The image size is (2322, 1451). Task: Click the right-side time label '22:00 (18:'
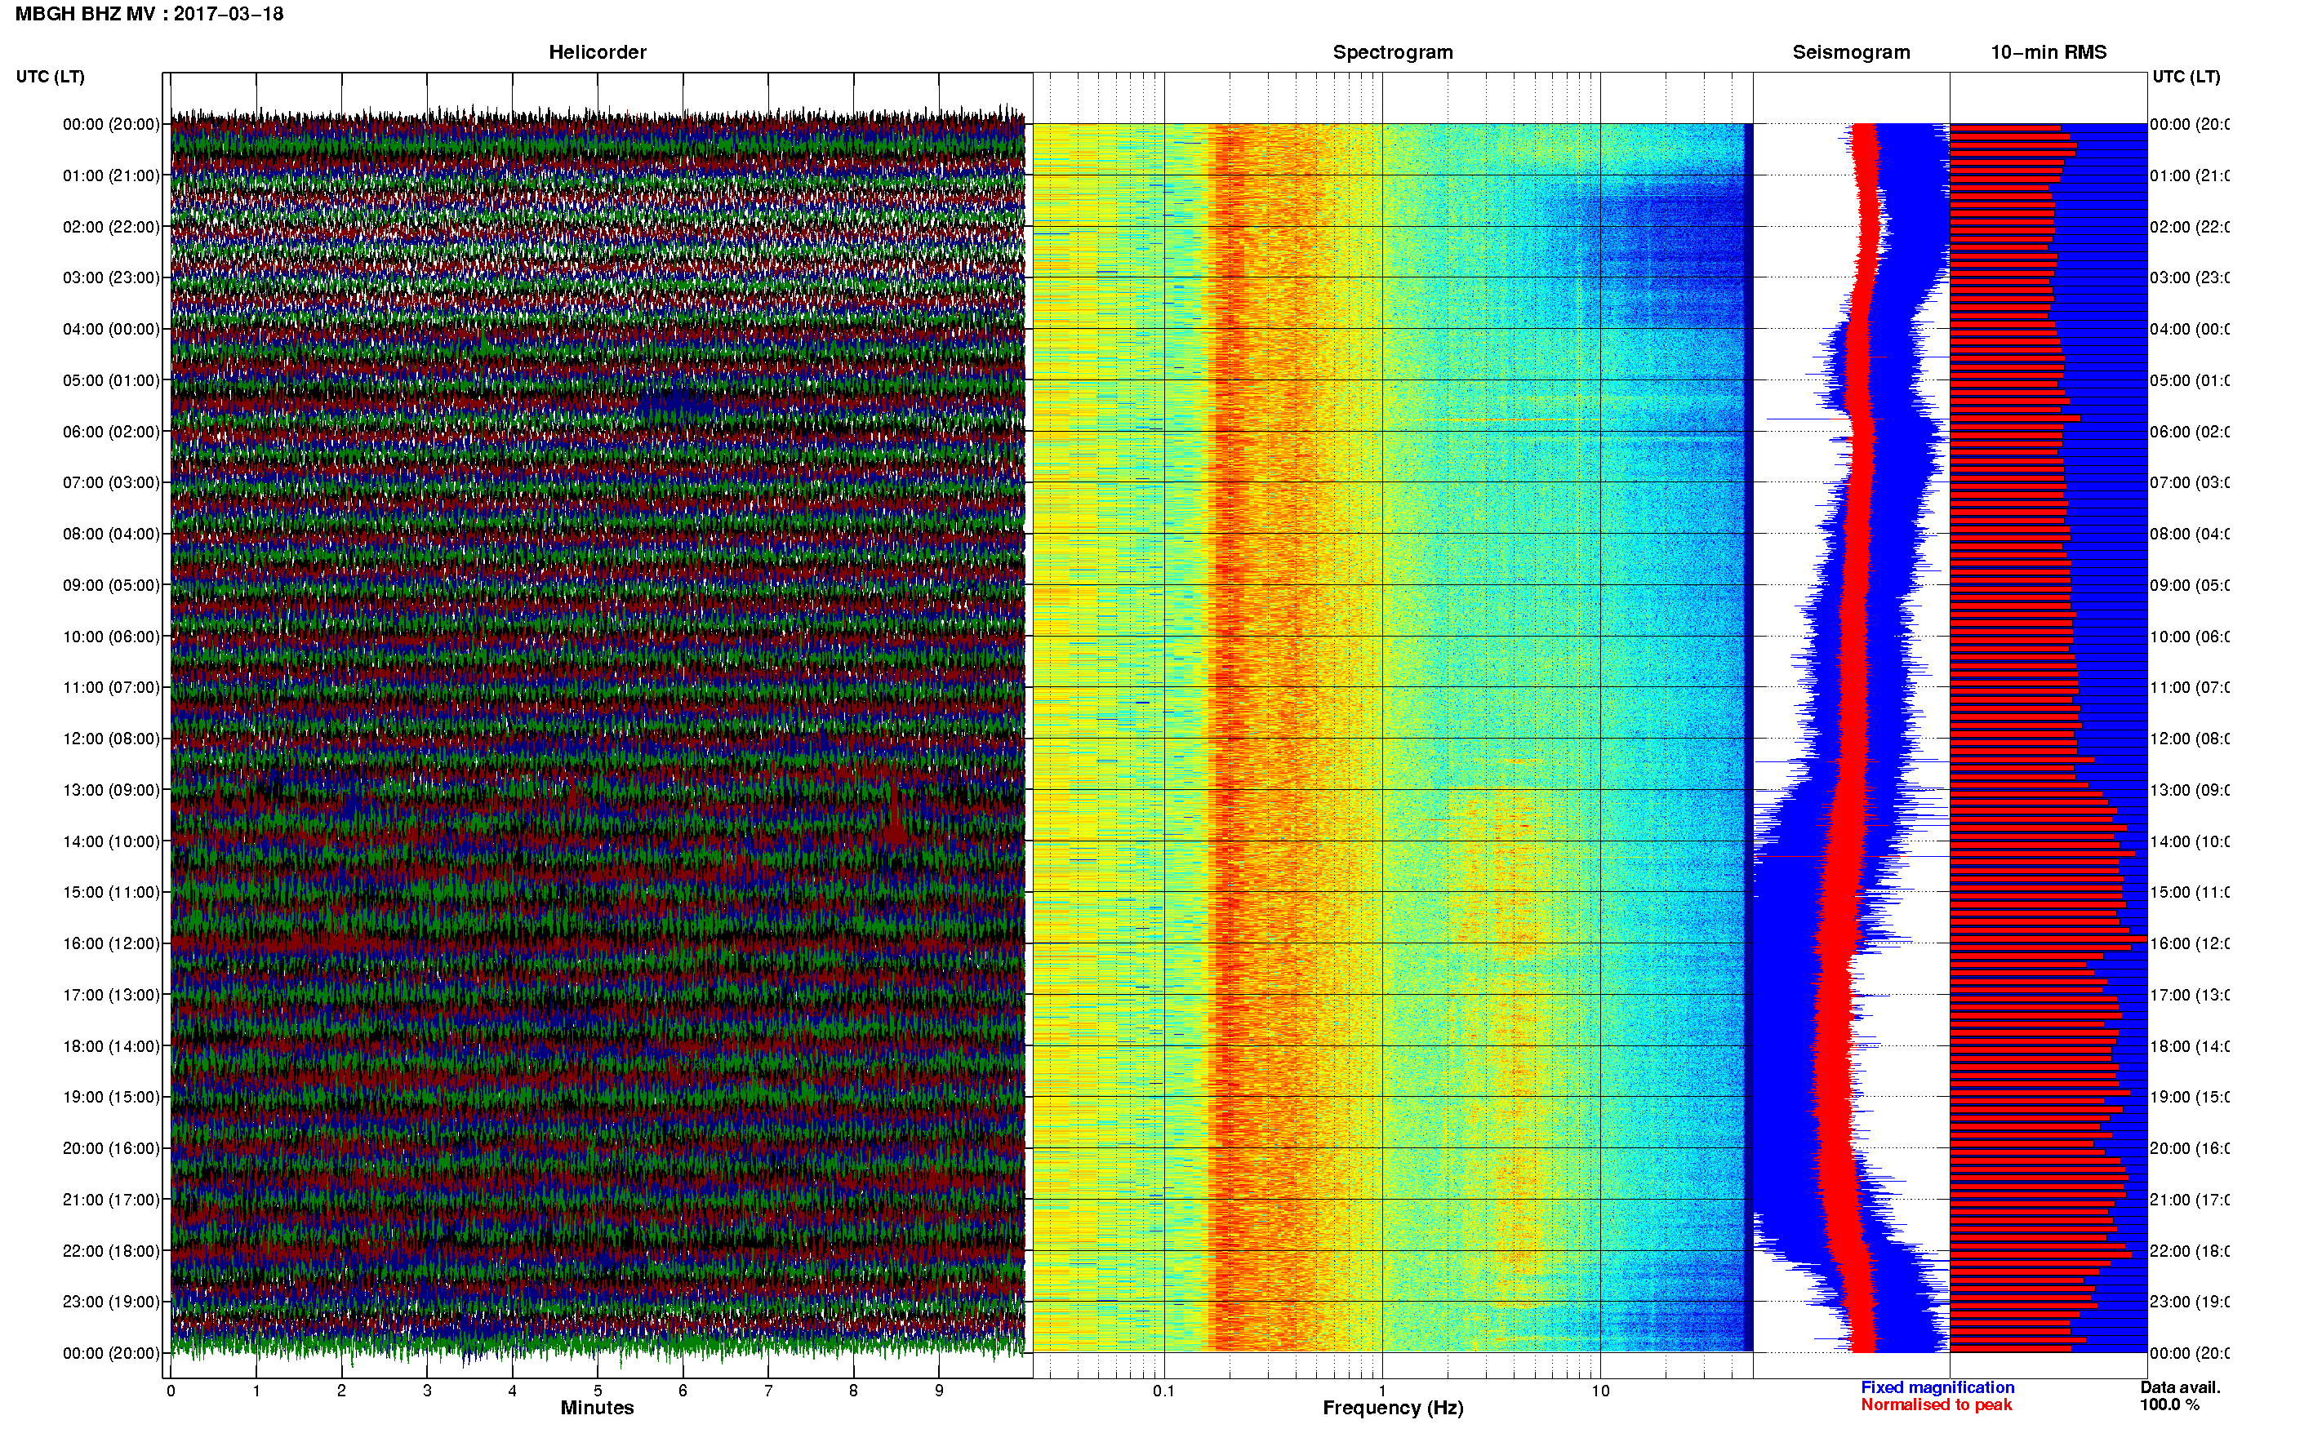click(2190, 1250)
